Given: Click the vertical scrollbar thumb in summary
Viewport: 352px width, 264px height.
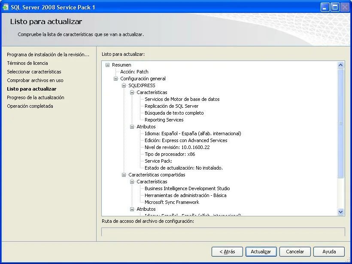Looking at the screenshot, I should tap(341, 123).
